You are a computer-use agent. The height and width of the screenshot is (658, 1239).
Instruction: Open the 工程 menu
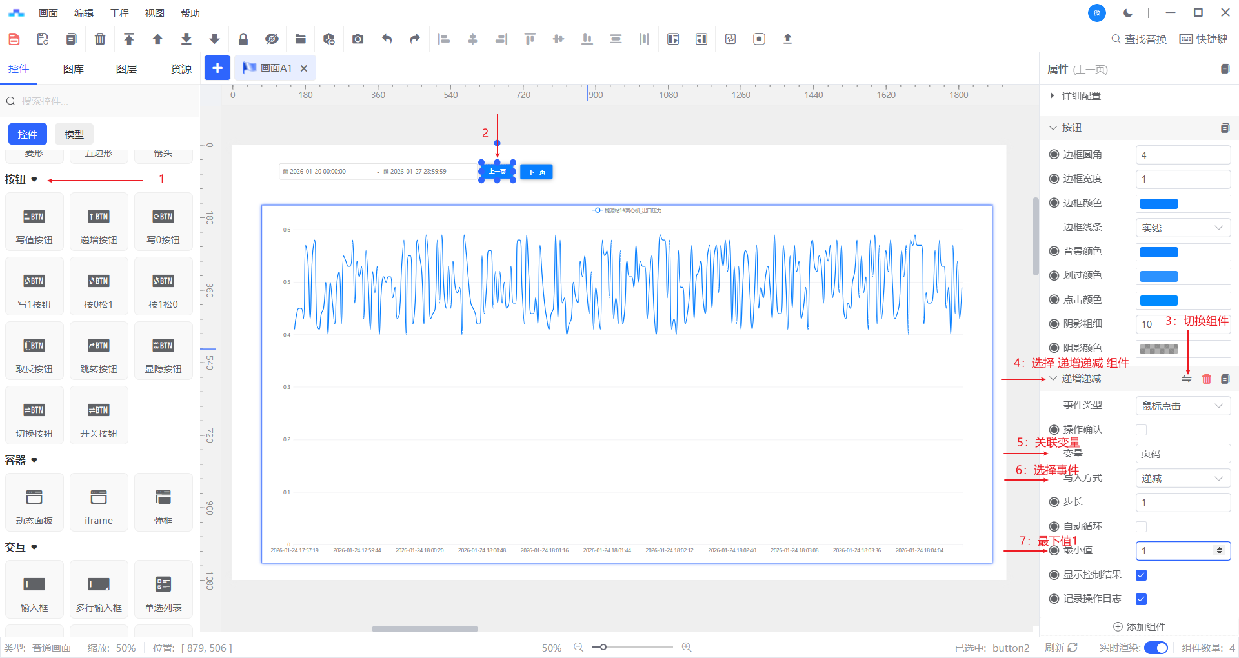119,13
